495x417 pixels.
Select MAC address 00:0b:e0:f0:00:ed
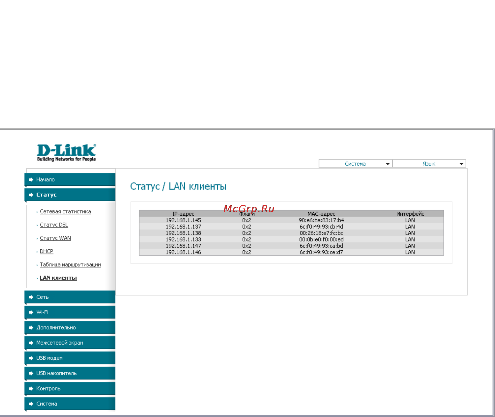[x=321, y=240]
